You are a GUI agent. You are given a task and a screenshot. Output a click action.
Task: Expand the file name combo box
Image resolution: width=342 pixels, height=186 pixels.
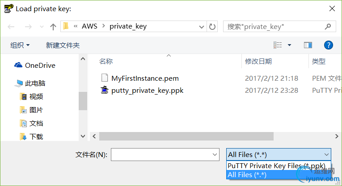point(215,155)
